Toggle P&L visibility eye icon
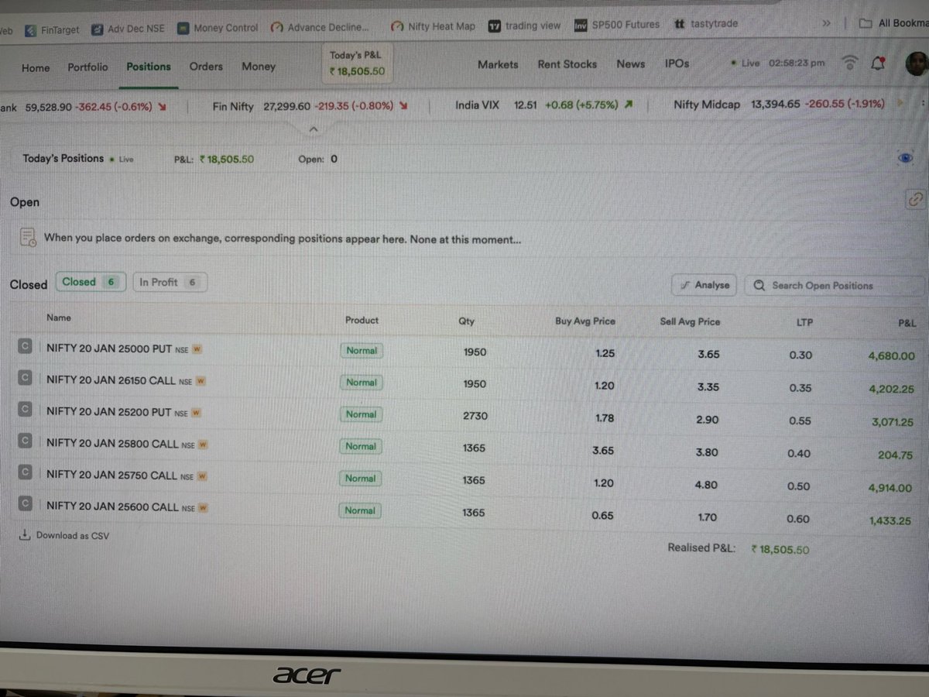929x697 pixels. point(905,158)
